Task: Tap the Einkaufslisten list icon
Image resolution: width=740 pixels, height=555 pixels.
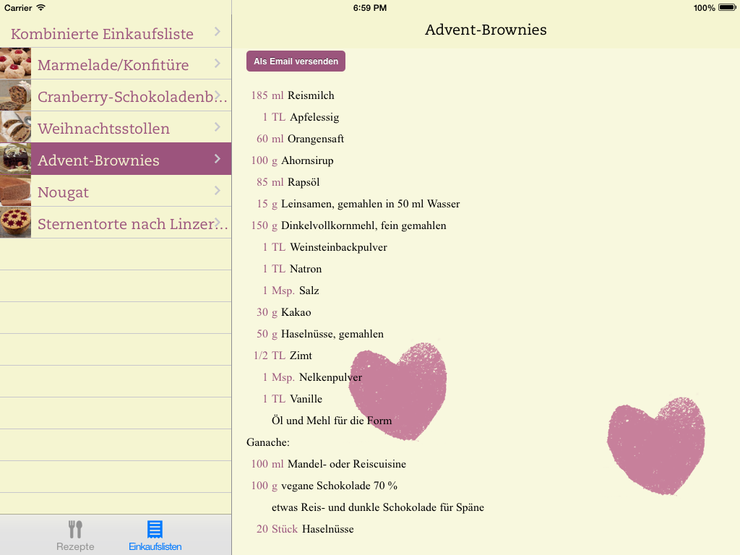Action: pos(155,530)
